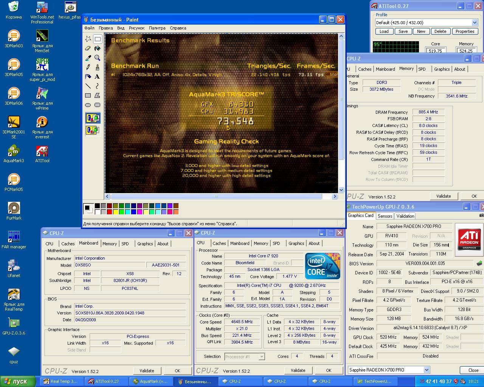This screenshot has width=484, height=387.
Task: Pick the pure blue swatch in palette bottom row
Action: [x=133, y=212]
